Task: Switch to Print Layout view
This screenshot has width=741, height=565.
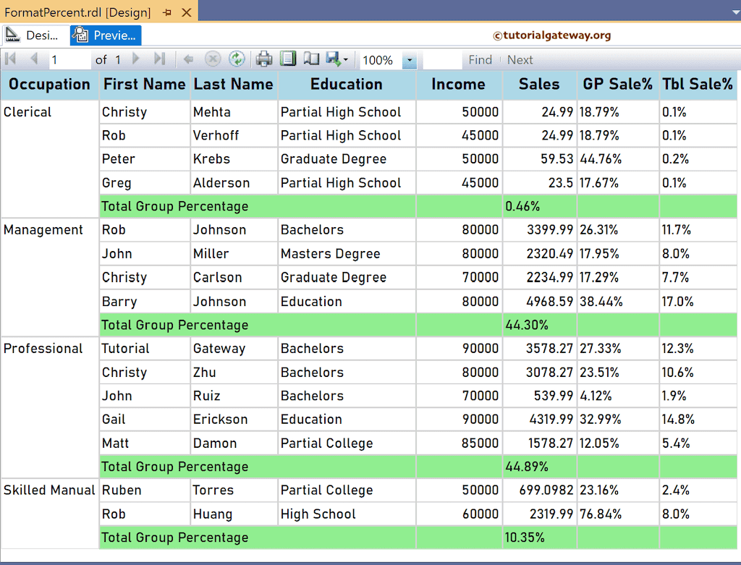Action: click(288, 59)
